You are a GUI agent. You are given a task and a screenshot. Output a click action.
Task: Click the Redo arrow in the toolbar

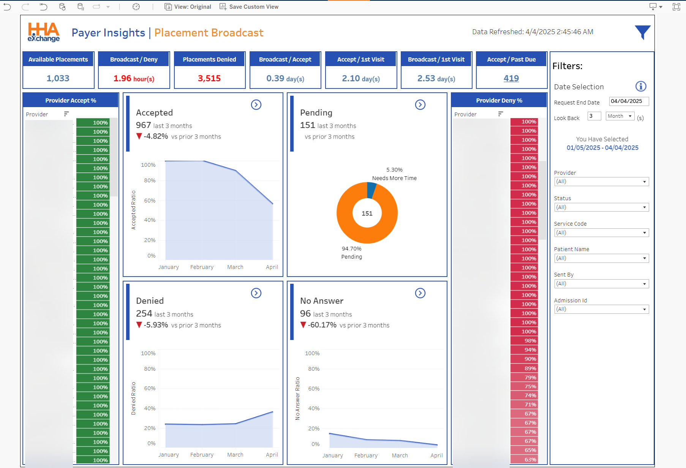pyautogui.click(x=25, y=7)
